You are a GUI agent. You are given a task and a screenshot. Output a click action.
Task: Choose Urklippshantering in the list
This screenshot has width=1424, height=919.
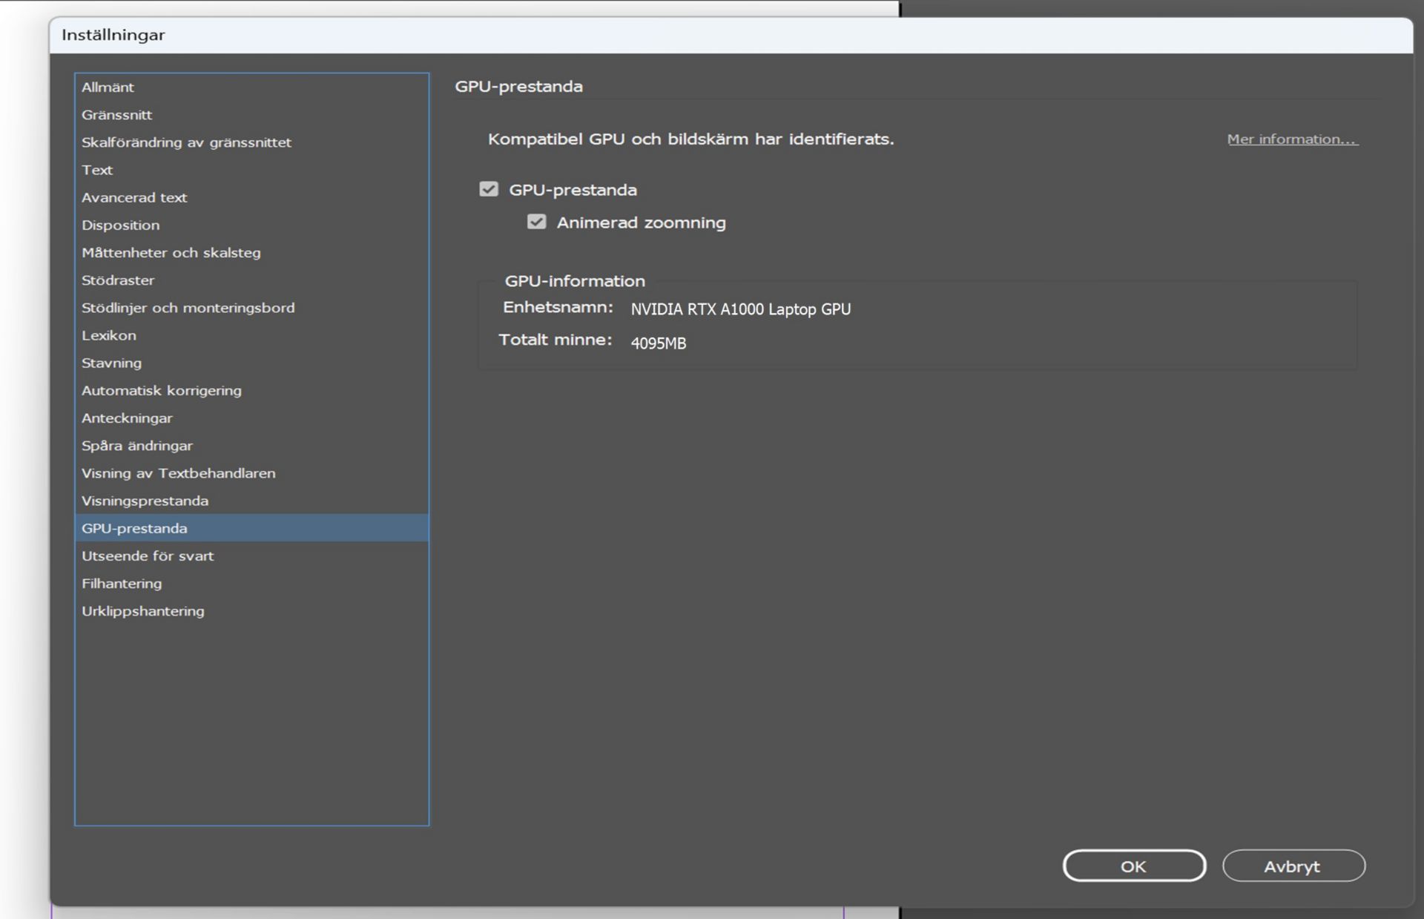pos(143,611)
